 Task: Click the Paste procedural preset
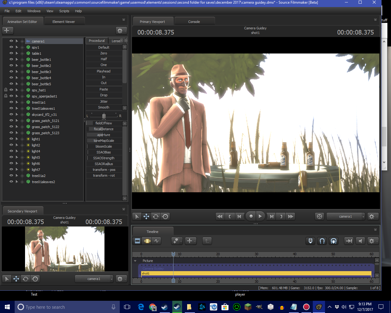pyautogui.click(x=104, y=89)
